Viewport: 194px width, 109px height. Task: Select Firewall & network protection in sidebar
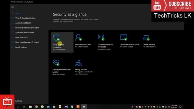click(x=27, y=28)
